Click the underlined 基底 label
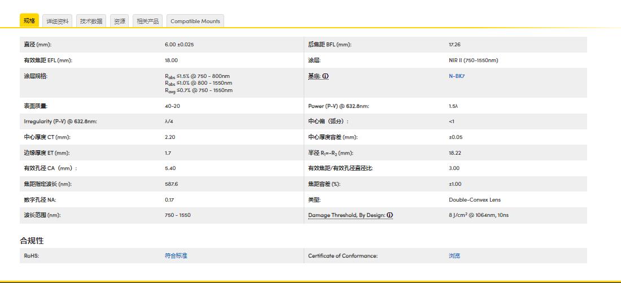The width and height of the screenshot is (621, 283). coord(314,76)
